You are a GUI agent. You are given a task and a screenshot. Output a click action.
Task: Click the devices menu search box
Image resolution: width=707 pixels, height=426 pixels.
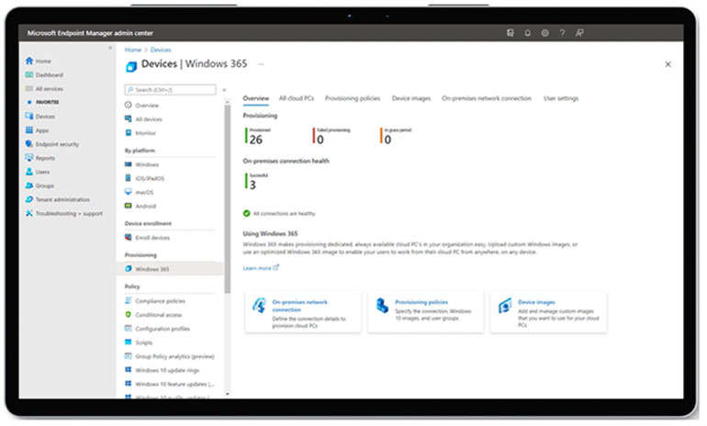pyautogui.click(x=170, y=90)
